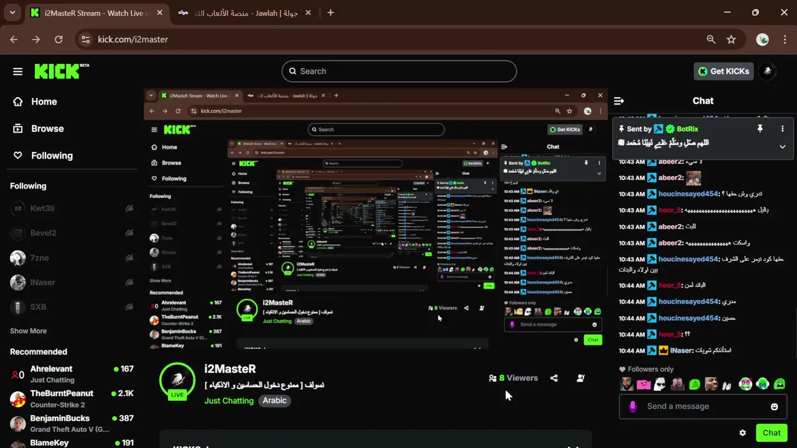Insert the white ghost with sunglasses emote
Screen dimensions: 797x448
tap(661, 385)
